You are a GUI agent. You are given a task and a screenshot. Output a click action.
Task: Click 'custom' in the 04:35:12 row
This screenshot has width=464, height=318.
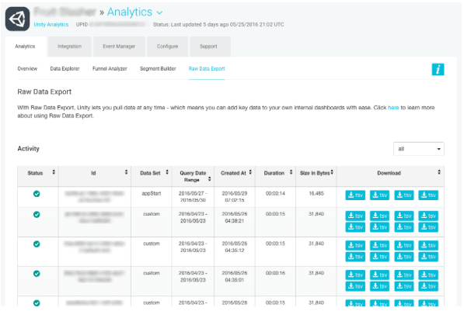pos(152,244)
